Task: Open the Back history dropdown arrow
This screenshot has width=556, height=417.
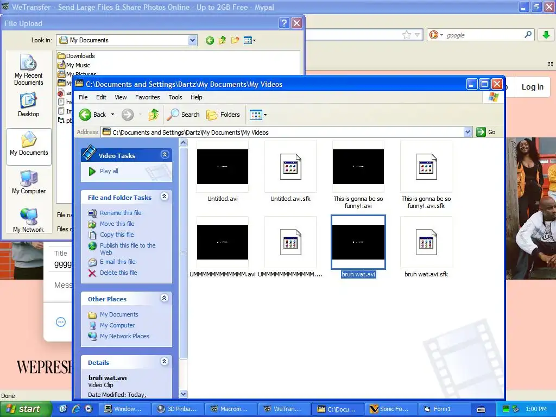Action: pyautogui.click(x=112, y=115)
